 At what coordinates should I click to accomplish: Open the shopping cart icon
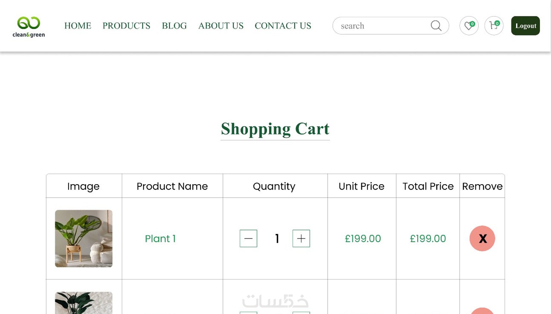[494, 26]
